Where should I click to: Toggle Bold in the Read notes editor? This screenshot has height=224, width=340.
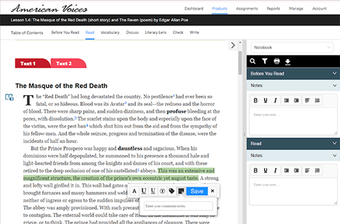[x=255, y=170]
